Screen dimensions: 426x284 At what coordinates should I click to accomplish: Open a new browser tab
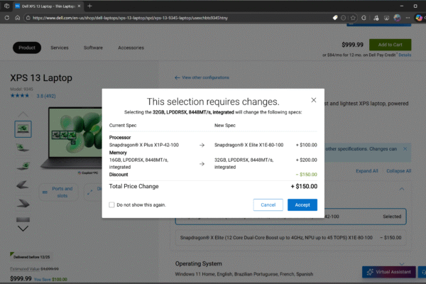coord(89,6)
